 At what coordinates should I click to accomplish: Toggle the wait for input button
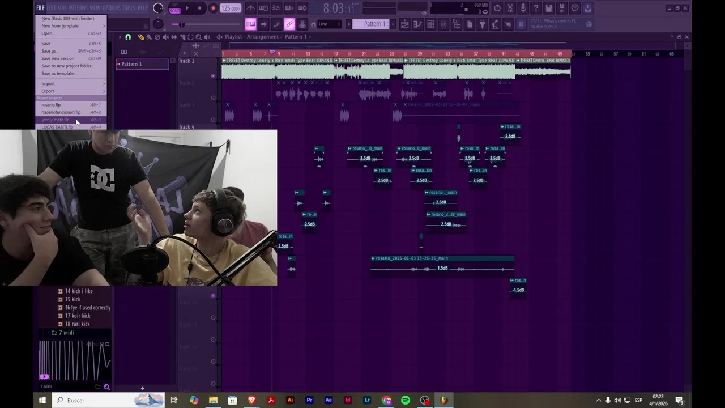pos(263,8)
